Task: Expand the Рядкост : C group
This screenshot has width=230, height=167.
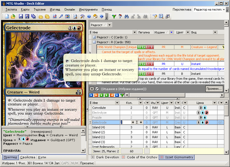Action: tap(94, 37)
